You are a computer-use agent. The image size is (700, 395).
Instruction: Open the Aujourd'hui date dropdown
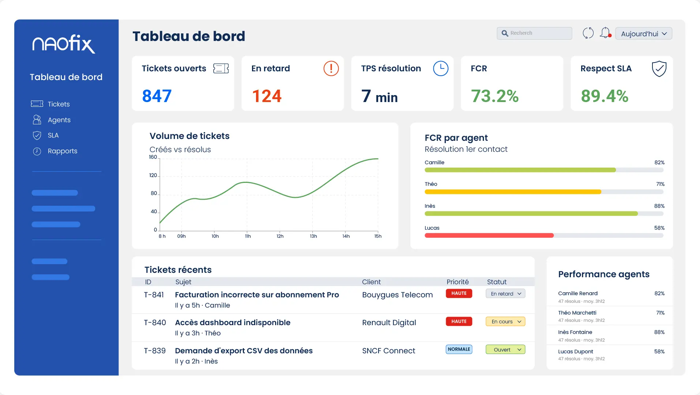click(644, 34)
